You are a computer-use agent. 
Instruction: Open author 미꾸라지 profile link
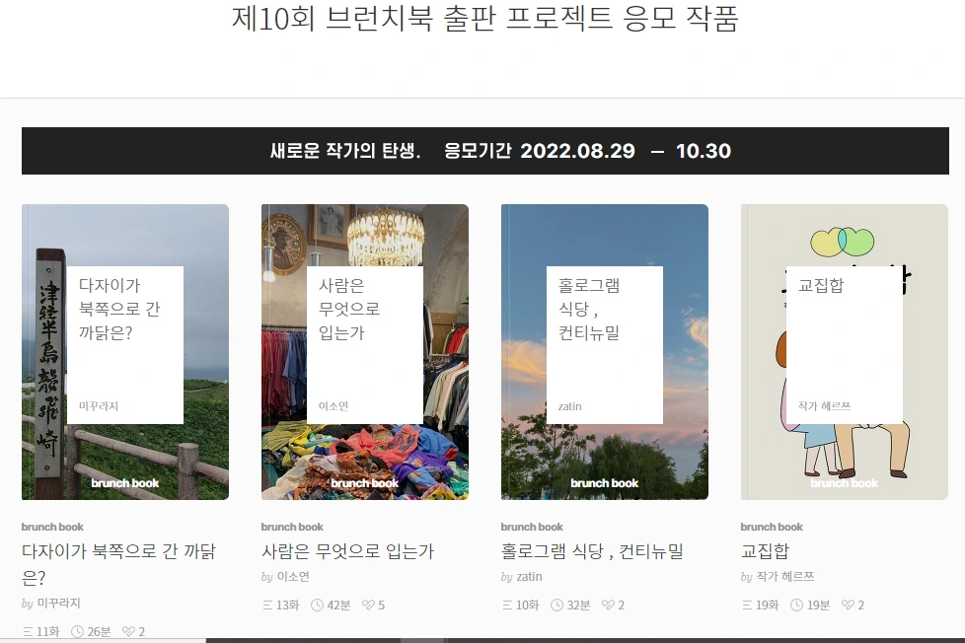pos(59,603)
